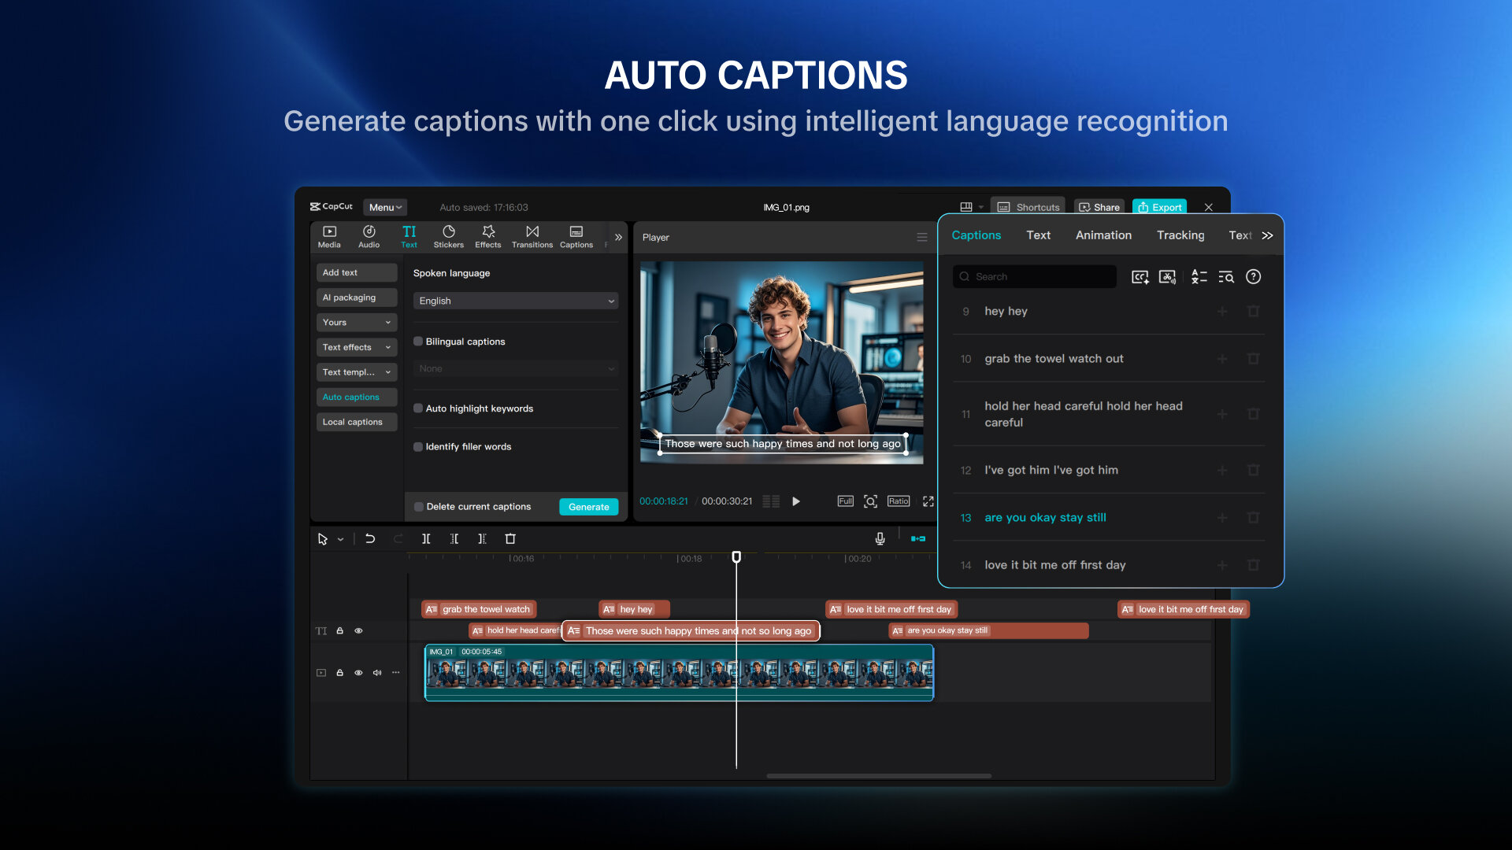Open the Captions toolbar panel
This screenshot has height=850, width=1512.
(x=576, y=236)
